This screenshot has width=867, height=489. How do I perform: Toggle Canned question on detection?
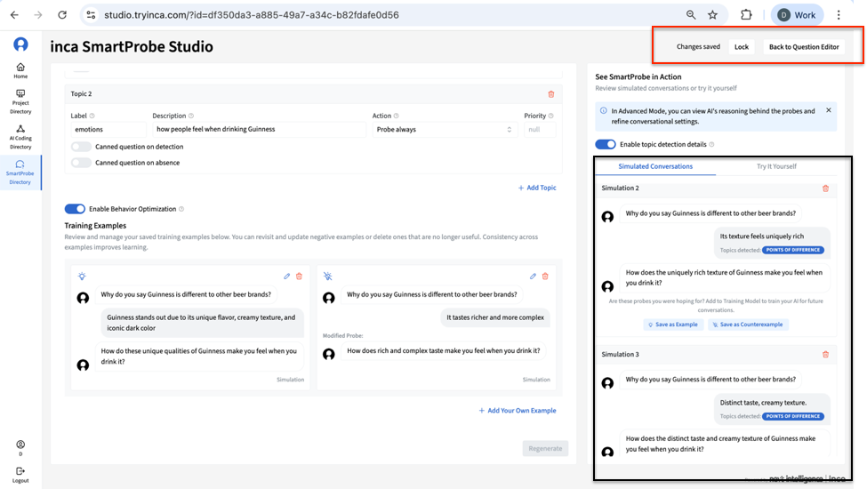[x=81, y=147]
